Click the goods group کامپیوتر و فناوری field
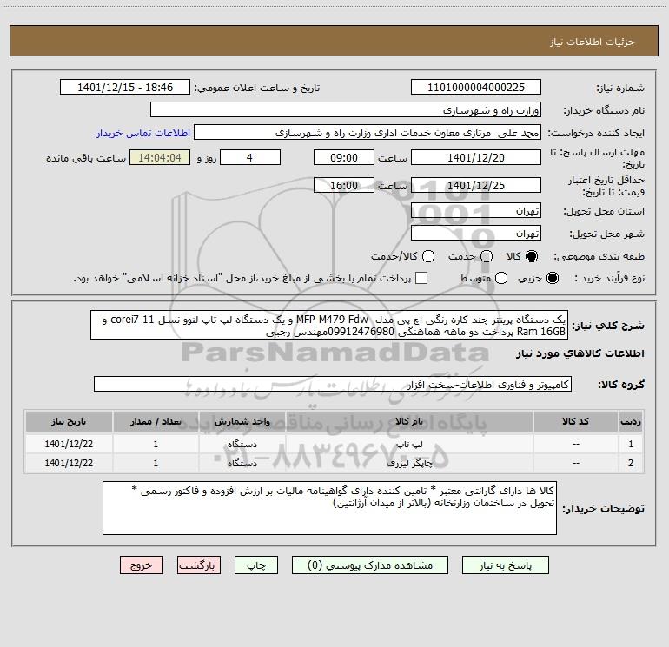This screenshot has height=647, width=669. click(333, 384)
